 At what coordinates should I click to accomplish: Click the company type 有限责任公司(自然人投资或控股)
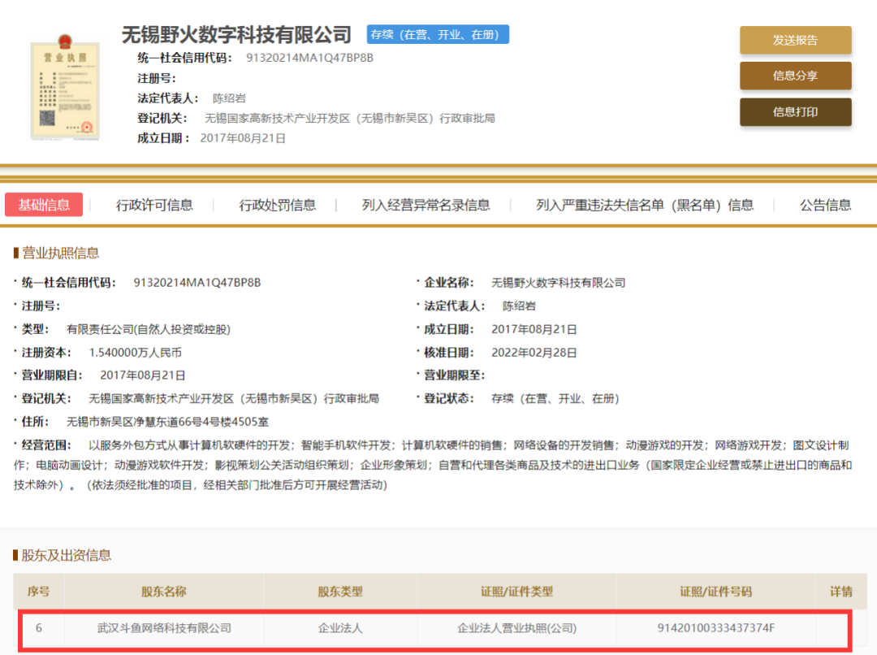point(149,329)
